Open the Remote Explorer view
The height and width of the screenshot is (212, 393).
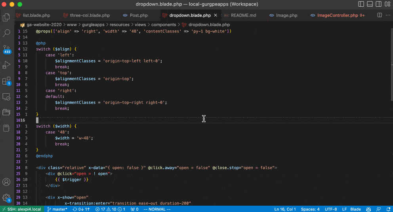[6, 97]
